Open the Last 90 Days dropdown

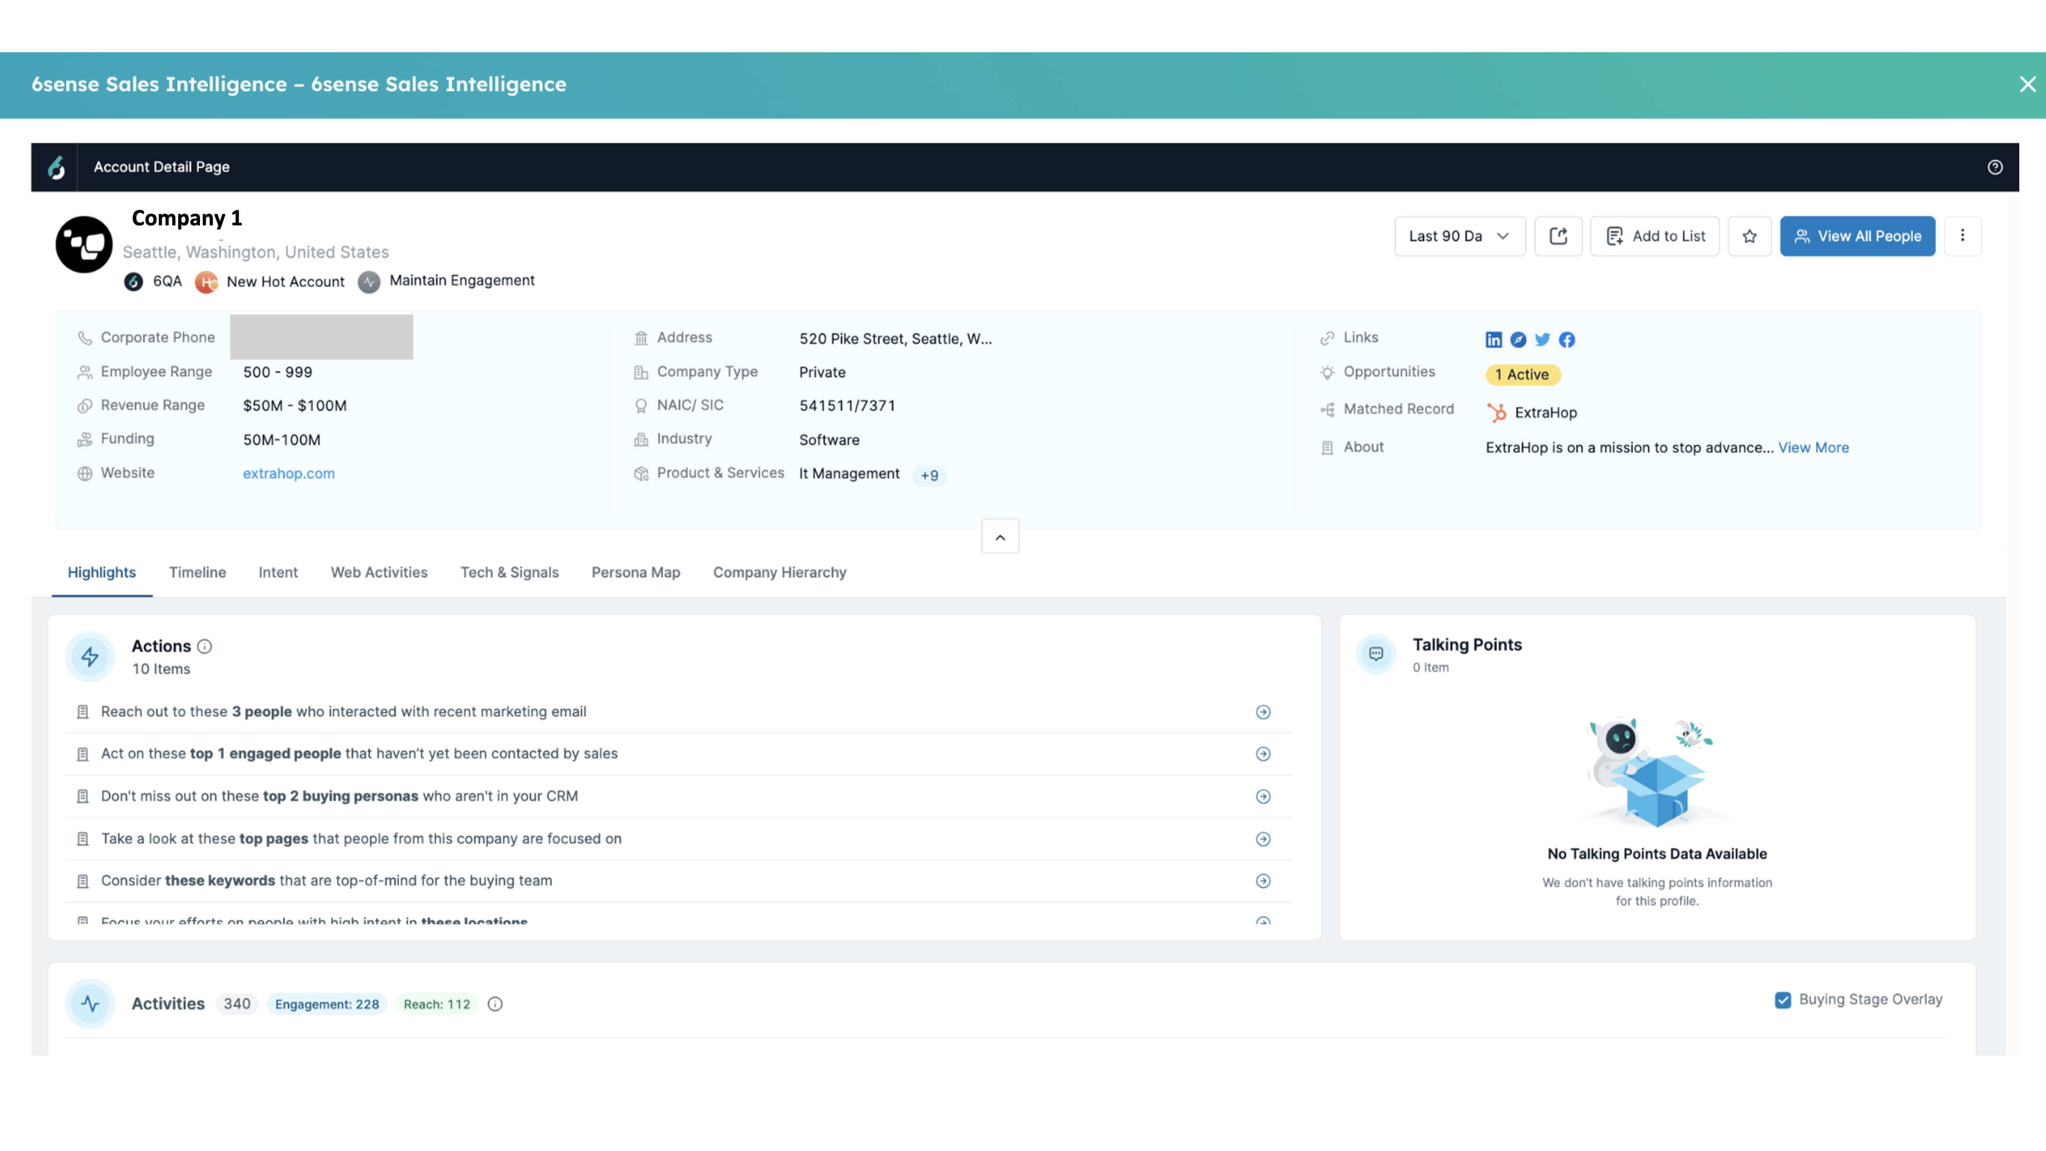pos(1459,236)
